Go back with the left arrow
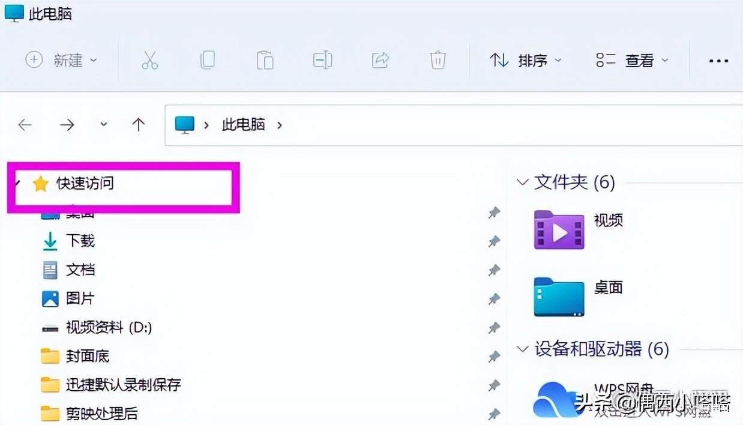This screenshot has height=425, width=743. tap(25, 125)
